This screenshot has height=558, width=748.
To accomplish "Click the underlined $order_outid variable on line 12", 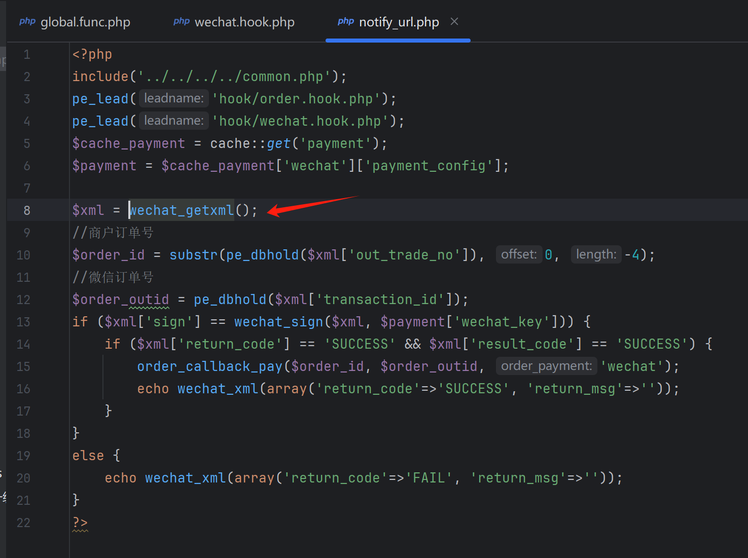I will pos(121,300).
